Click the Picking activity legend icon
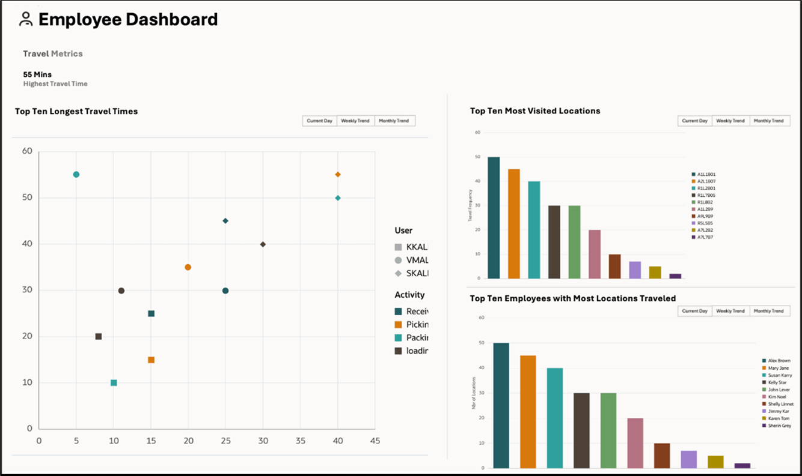The height and width of the screenshot is (476, 802). [x=397, y=324]
